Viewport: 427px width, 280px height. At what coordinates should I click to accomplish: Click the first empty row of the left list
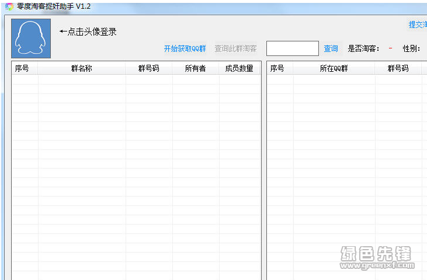(136, 80)
